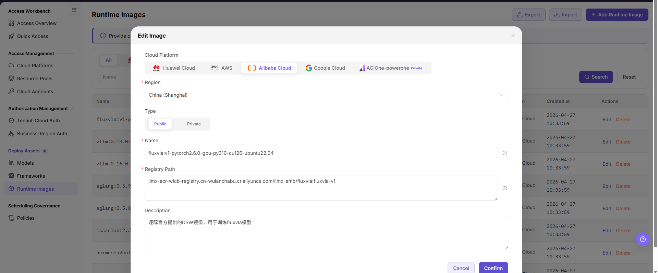The width and height of the screenshot is (658, 273).
Task: Open Policies under Scheduling Governance
Action: (x=26, y=218)
